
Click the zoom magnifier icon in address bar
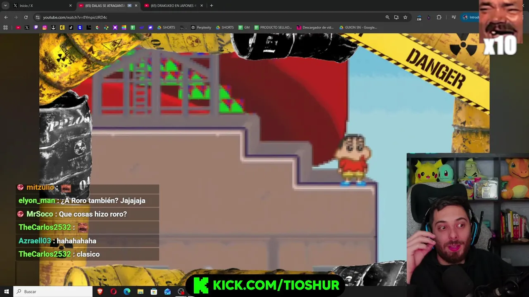387,17
